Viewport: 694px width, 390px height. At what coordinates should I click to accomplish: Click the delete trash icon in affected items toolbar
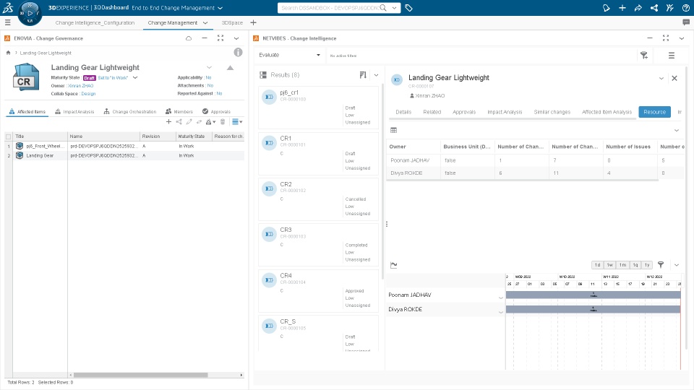pos(223,121)
